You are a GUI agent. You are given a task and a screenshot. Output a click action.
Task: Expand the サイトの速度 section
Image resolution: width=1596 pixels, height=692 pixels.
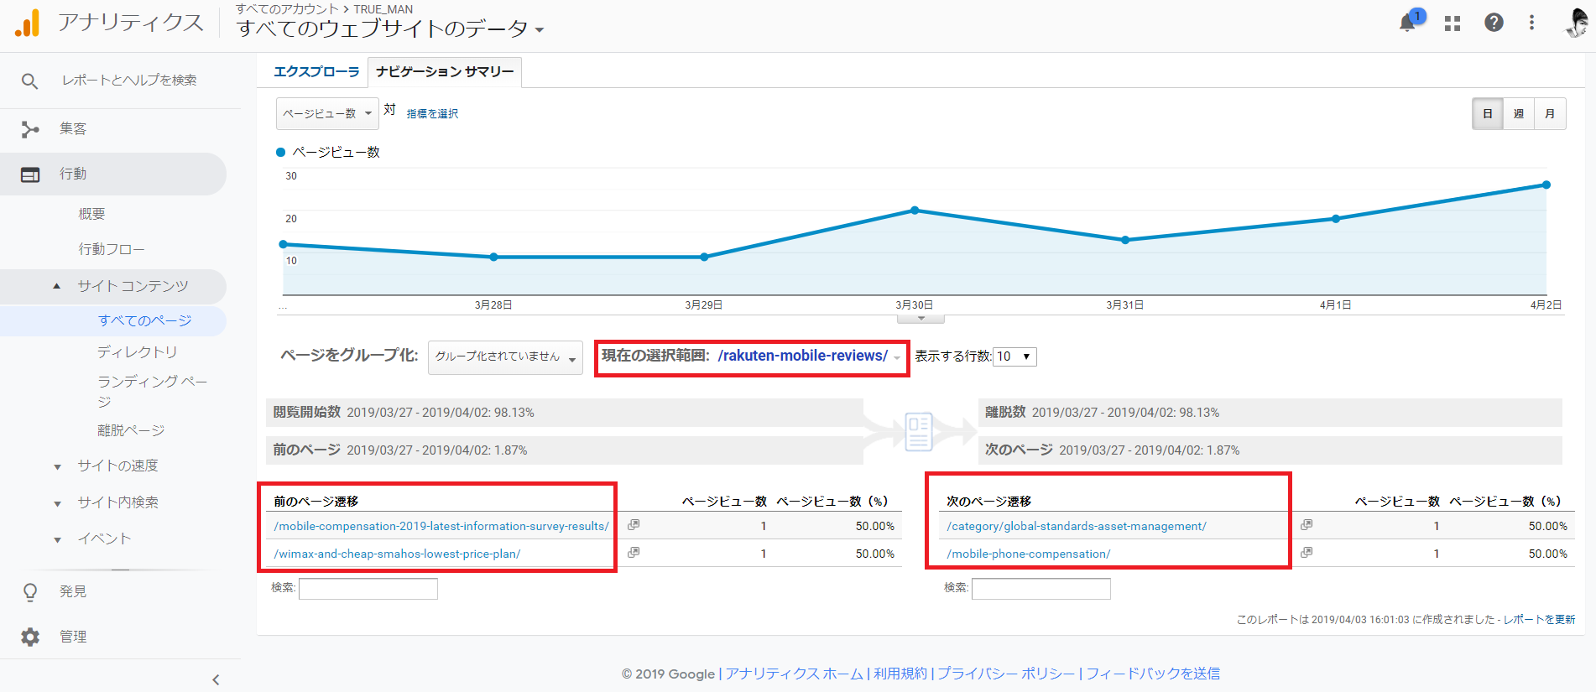pyautogui.click(x=57, y=467)
